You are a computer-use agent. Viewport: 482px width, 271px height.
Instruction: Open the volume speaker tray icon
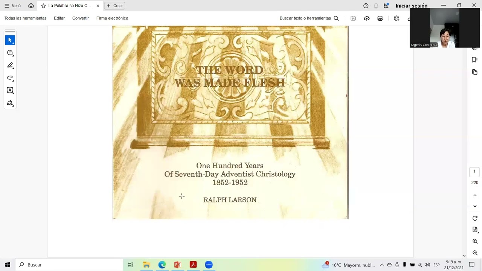point(427,265)
